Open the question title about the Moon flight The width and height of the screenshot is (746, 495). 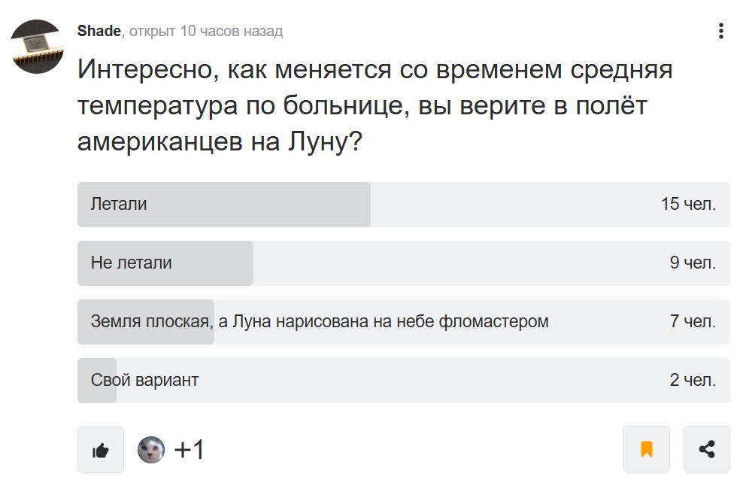[375, 105]
